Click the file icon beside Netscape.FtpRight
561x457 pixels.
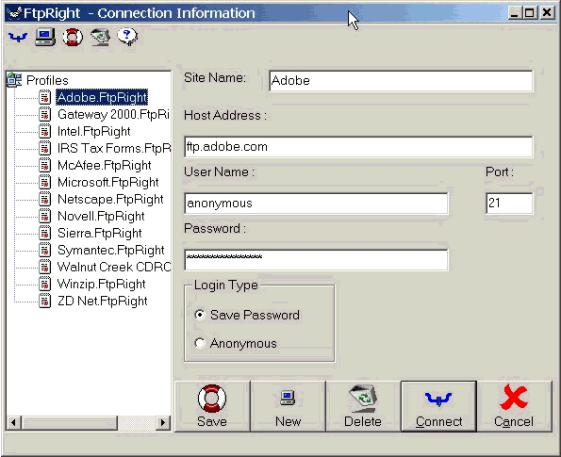(44, 199)
